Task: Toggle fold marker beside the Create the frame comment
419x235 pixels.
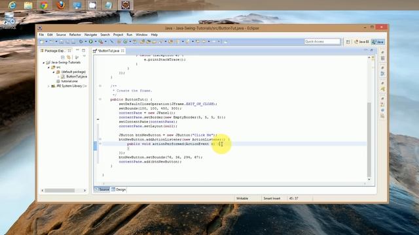Action: point(100,86)
